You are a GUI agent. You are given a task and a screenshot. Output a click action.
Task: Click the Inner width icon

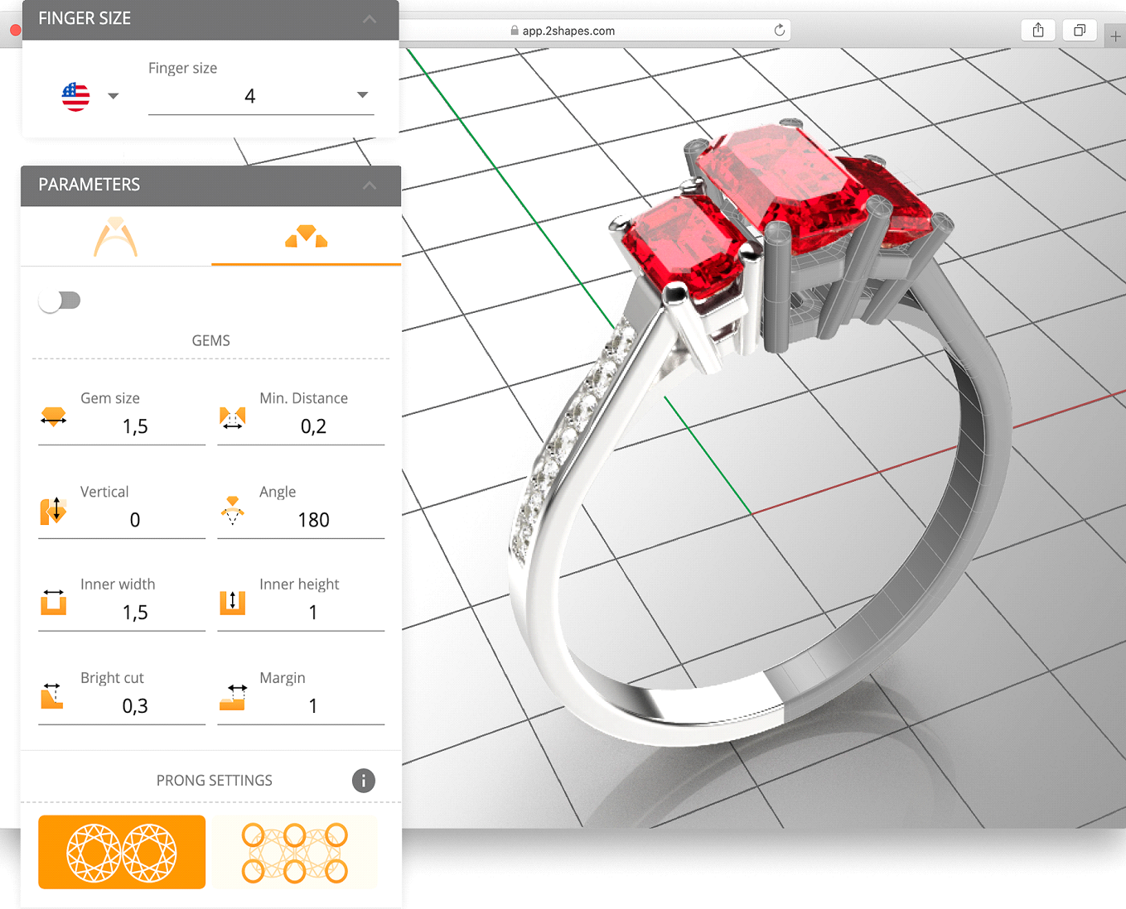tap(54, 603)
